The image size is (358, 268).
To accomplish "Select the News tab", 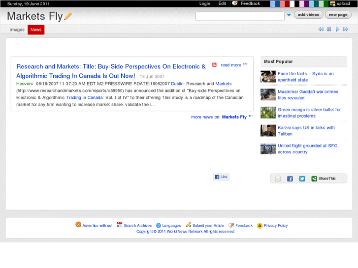I will click(36, 30).
